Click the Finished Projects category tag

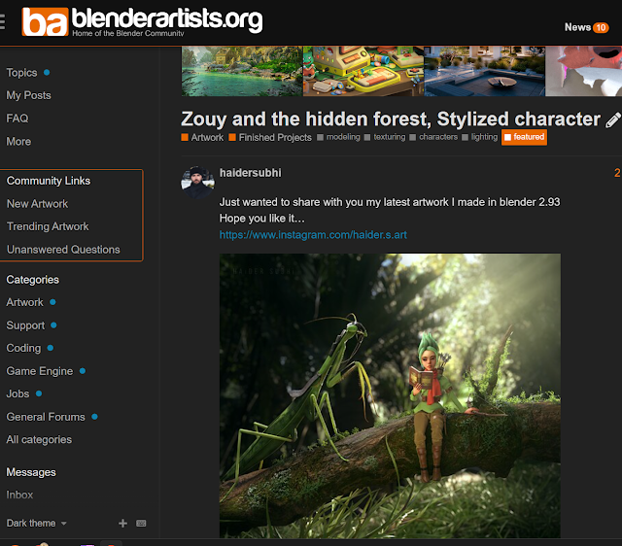270,137
